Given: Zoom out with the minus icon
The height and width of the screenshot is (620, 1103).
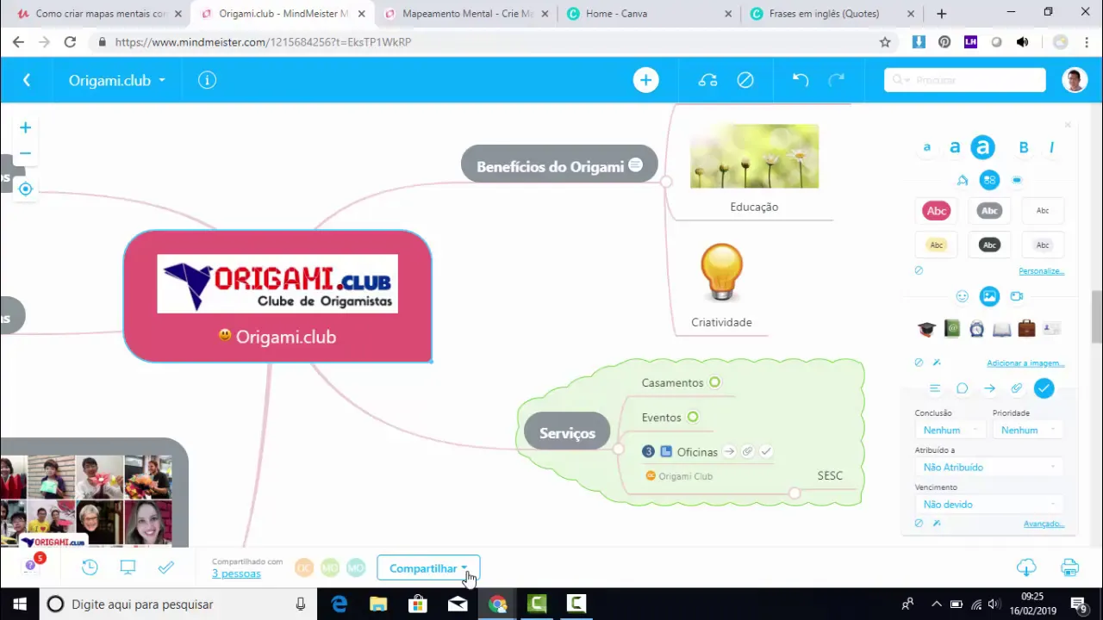Looking at the screenshot, I should pos(26,154).
